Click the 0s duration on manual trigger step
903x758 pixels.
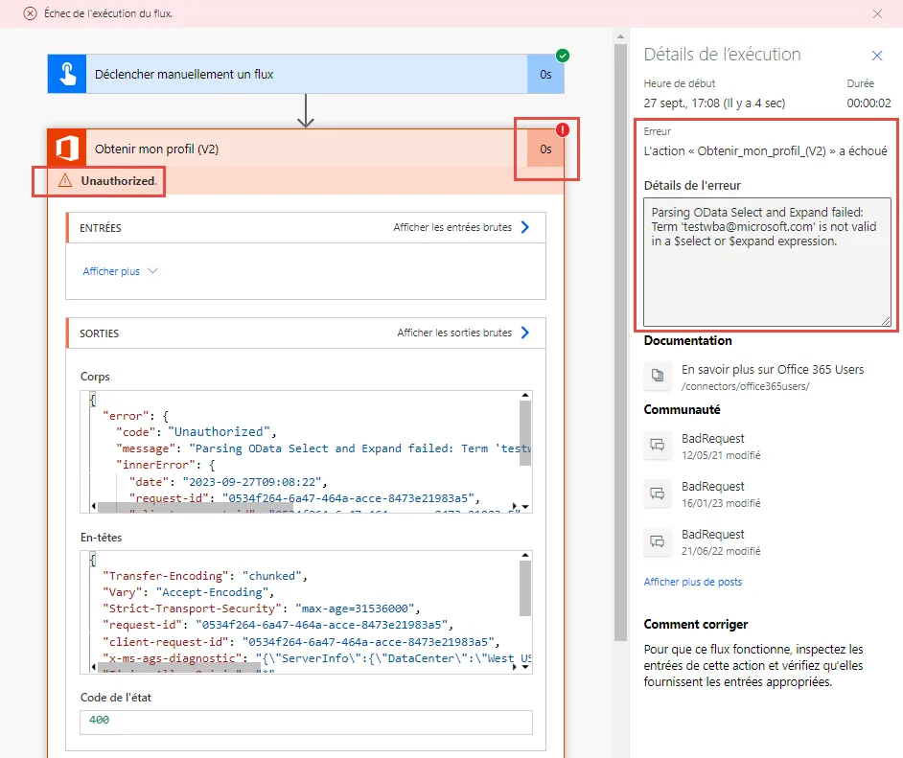pyautogui.click(x=545, y=74)
